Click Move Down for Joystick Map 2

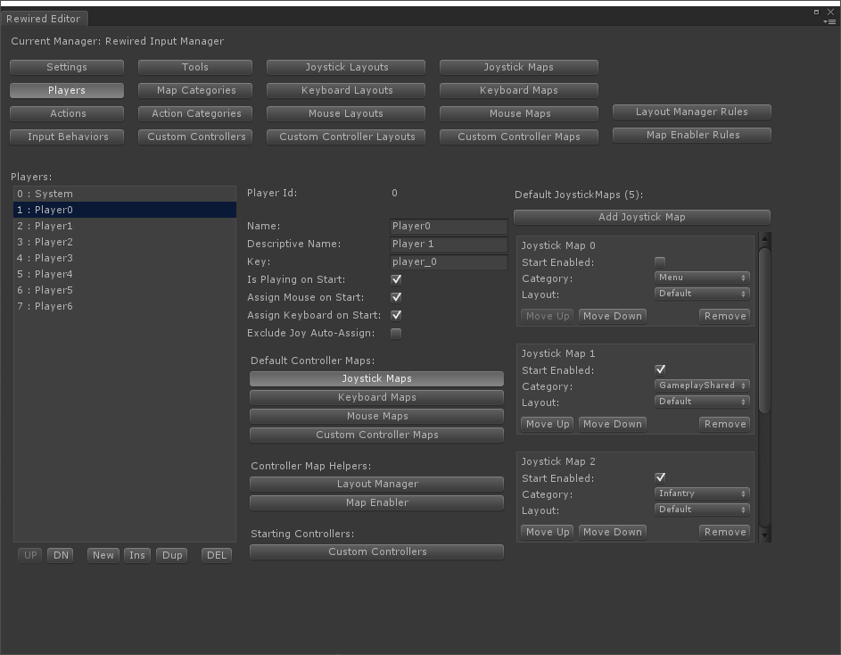(x=613, y=532)
